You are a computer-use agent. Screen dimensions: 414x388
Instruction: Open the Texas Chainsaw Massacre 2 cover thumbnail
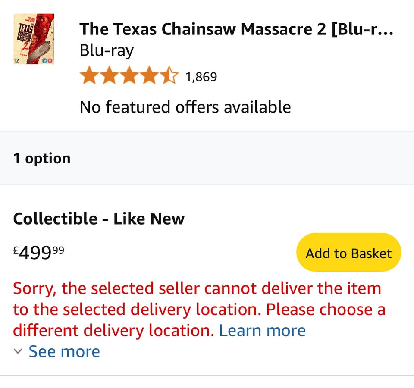tap(34, 39)
